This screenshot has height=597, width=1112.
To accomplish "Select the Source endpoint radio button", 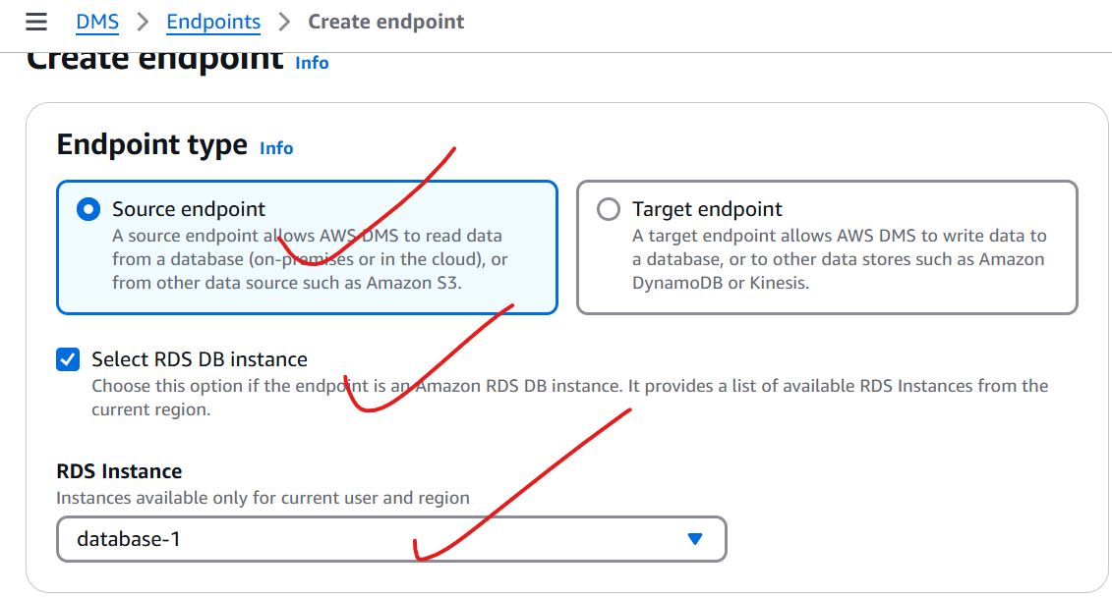I will click(88, 209).
